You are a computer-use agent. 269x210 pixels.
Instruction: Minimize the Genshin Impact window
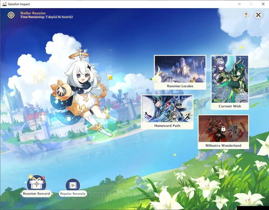[239, 4]
